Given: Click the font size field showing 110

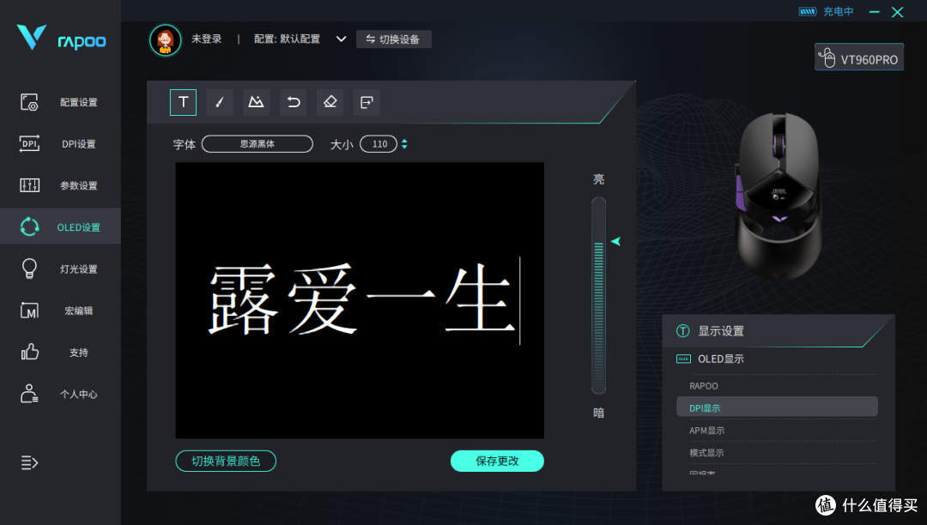Looking at the screenshot, I should tap(379, 144).
